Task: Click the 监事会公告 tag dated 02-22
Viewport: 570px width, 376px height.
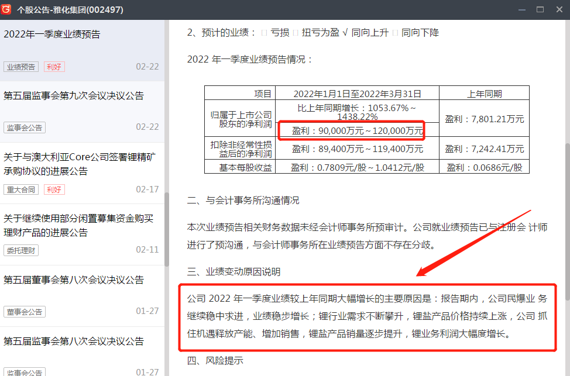Action: 25,127
